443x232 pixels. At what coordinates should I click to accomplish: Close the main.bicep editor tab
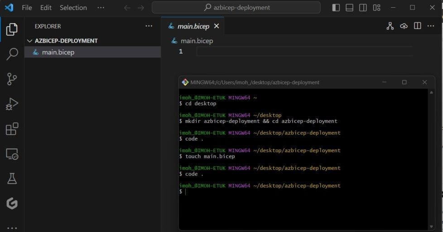pos(217,26)
